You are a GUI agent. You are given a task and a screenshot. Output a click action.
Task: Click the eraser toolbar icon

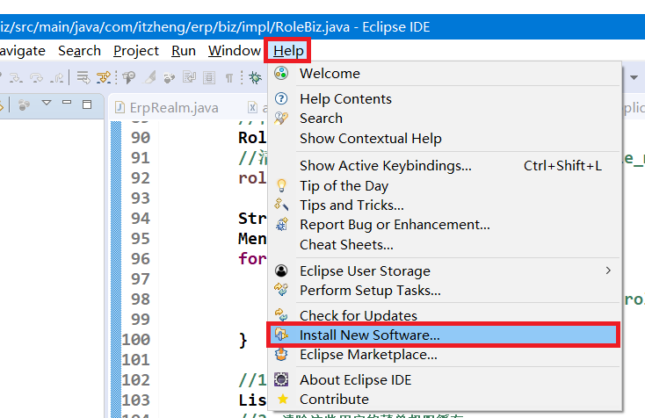[x=149, y=77]
